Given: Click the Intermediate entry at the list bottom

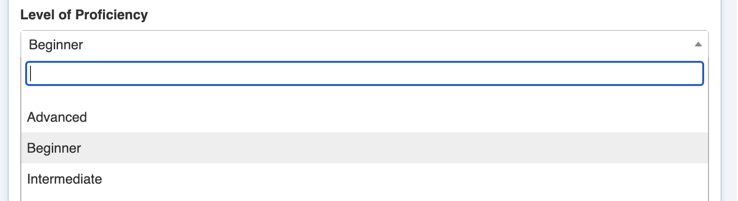Looking at the screenshot, I should click(64, 179).
